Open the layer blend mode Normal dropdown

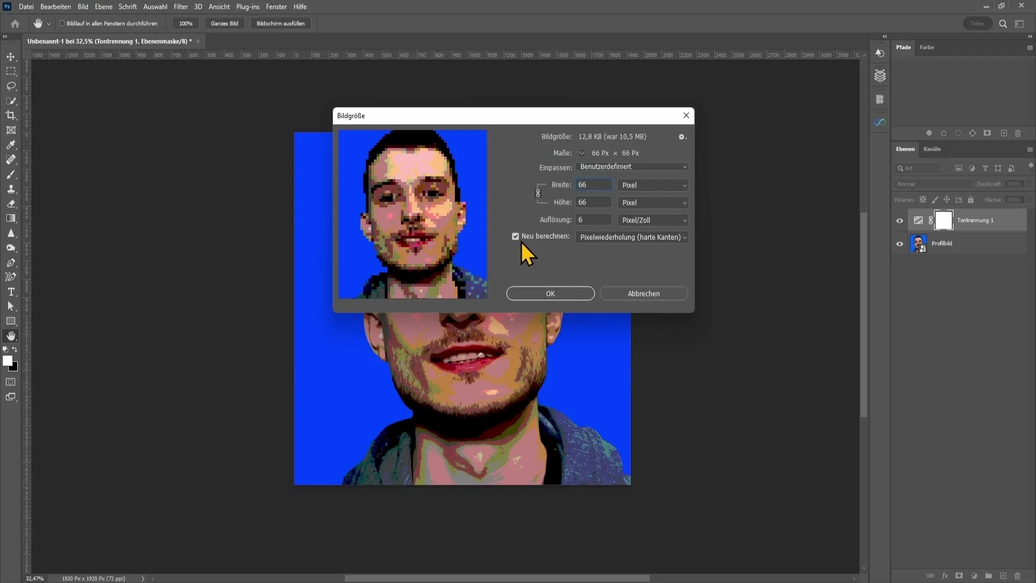(933, 184)
